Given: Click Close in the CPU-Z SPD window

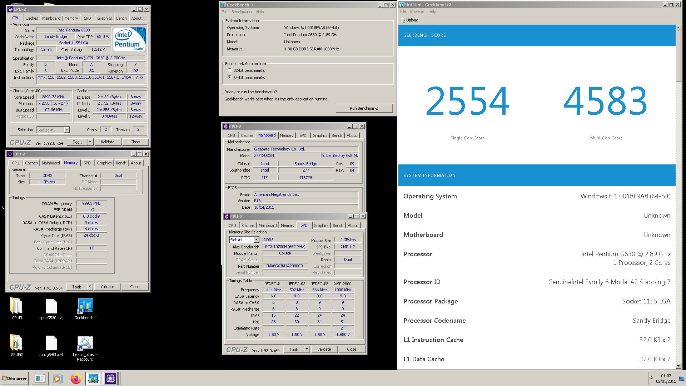Looking at the screenshot, I should click(352, 349).
